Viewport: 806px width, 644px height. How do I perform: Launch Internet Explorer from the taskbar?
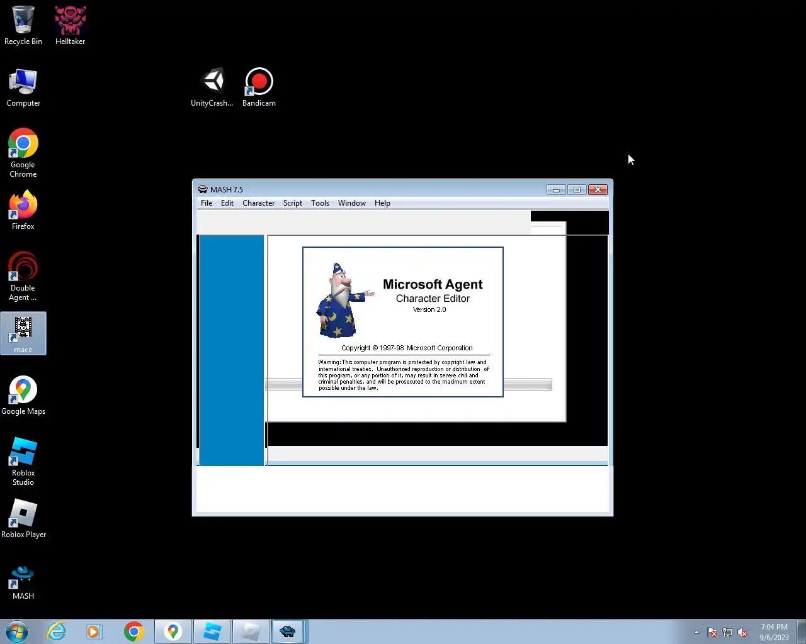tap(57, 631)
